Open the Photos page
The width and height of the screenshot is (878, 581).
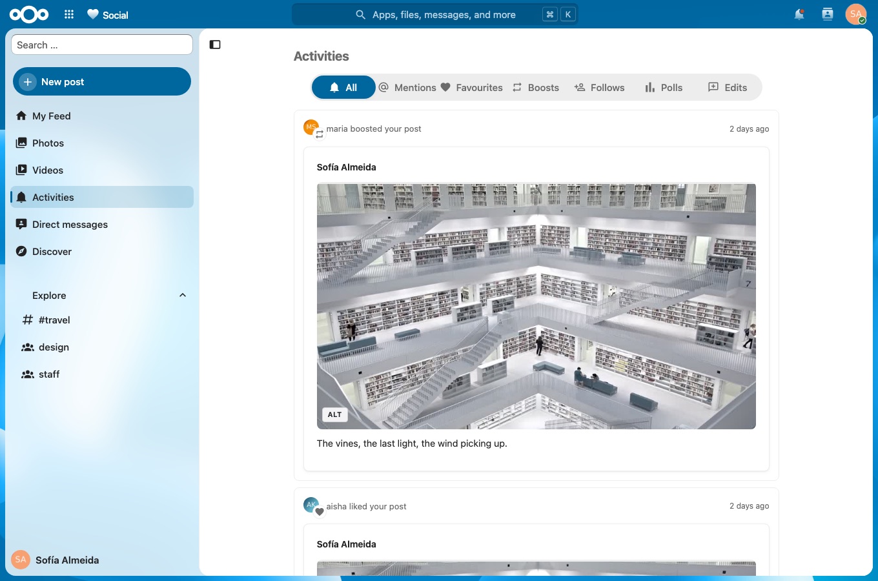(102, 143)
